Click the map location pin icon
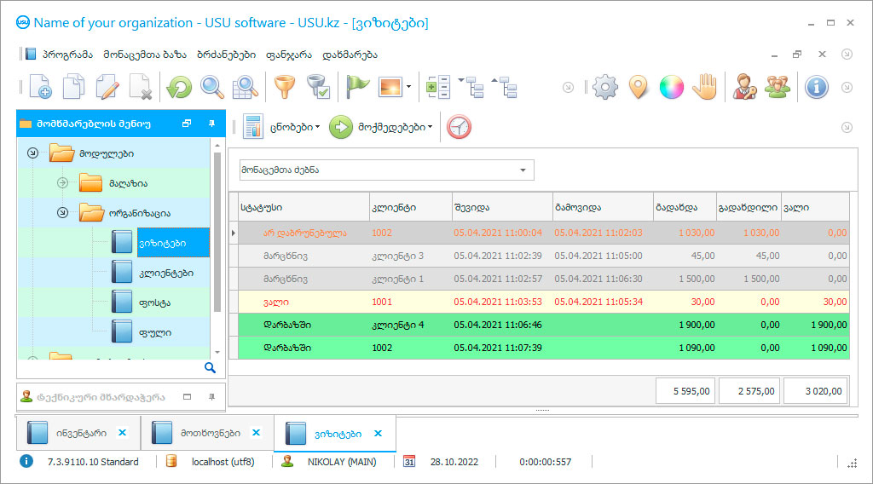The image size is (873, 484). tap(639, 87)
